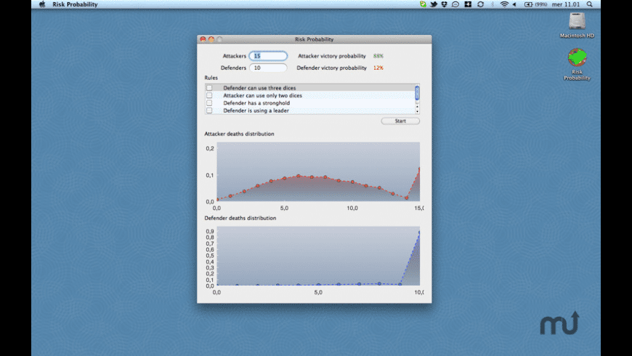The height and width of the screenshot is (356, 632).
Task: Click the Rules list scrollbar down arrow
Action: click(x=417, y=110)
